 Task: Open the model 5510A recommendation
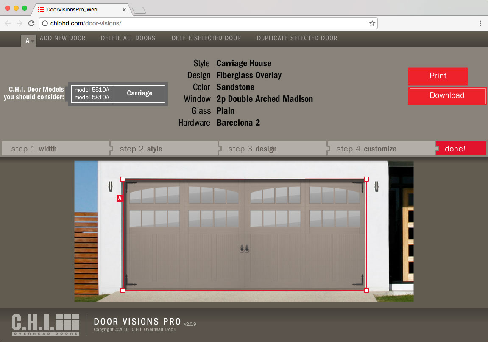(x=92, y=90)
